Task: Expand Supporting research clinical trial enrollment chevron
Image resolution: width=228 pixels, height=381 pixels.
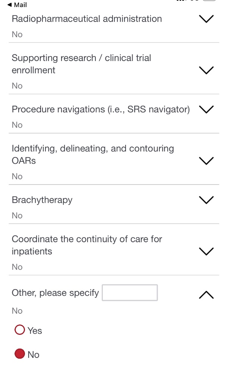Action: point(206,70)
